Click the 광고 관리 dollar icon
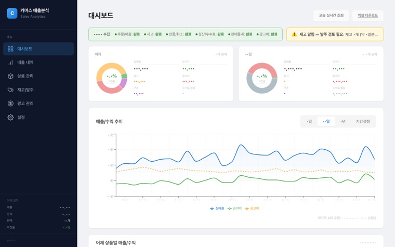395x247 pixels. [10, 103]
